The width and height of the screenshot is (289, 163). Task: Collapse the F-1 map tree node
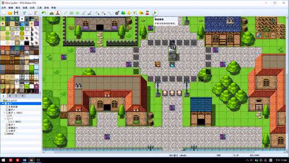pos(6,119)
